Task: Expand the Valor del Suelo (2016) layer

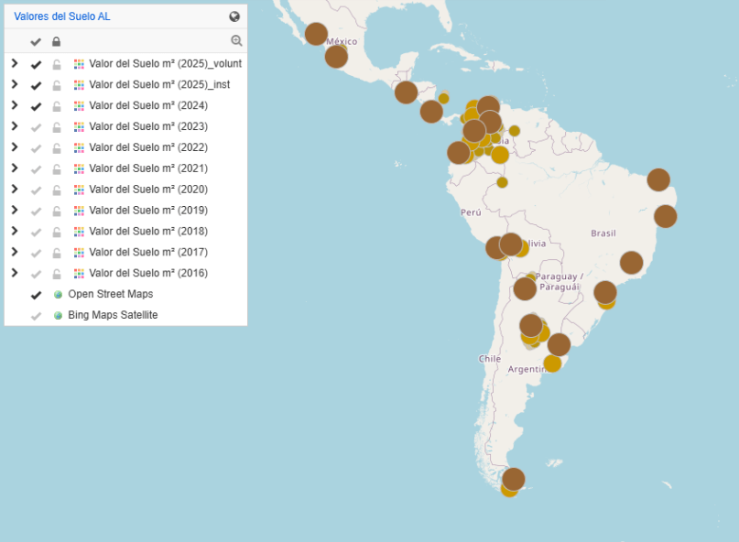Action: [14, 273]
